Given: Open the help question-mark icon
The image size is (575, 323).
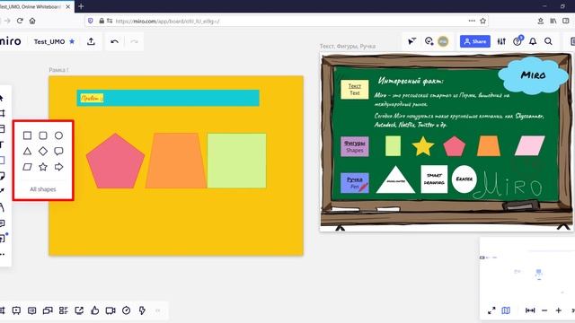Looking at the screenshot, I should click(x=517, y=41).
